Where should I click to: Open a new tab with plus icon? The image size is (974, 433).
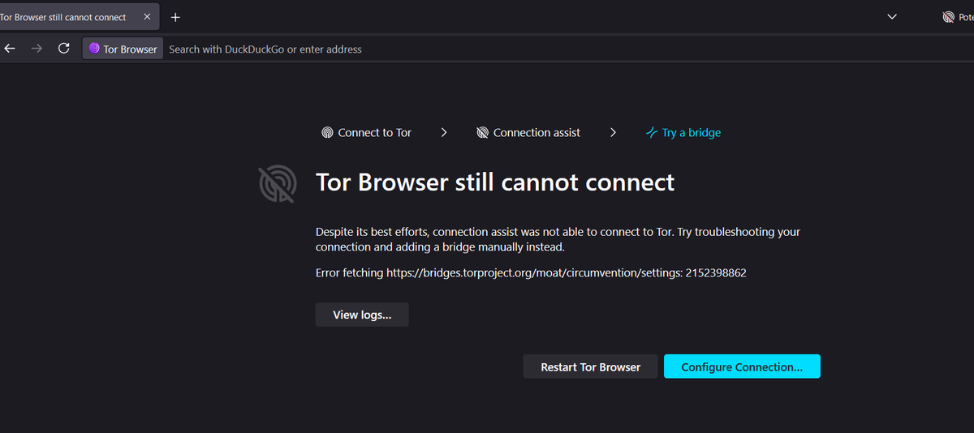pyautogui.click(x=175, y=17)
